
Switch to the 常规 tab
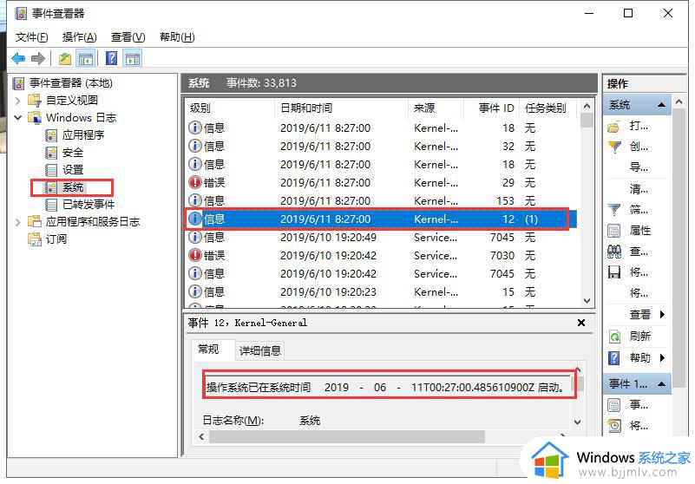208,350
